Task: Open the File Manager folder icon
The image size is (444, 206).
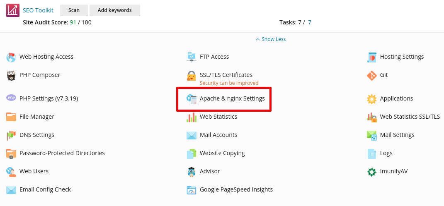Action: pos(11,117)
